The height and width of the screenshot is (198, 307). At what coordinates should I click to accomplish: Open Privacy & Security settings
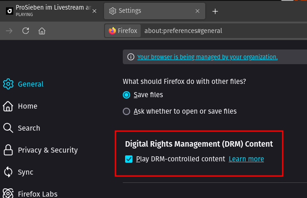pyautogui.click(x=40, y=150)
